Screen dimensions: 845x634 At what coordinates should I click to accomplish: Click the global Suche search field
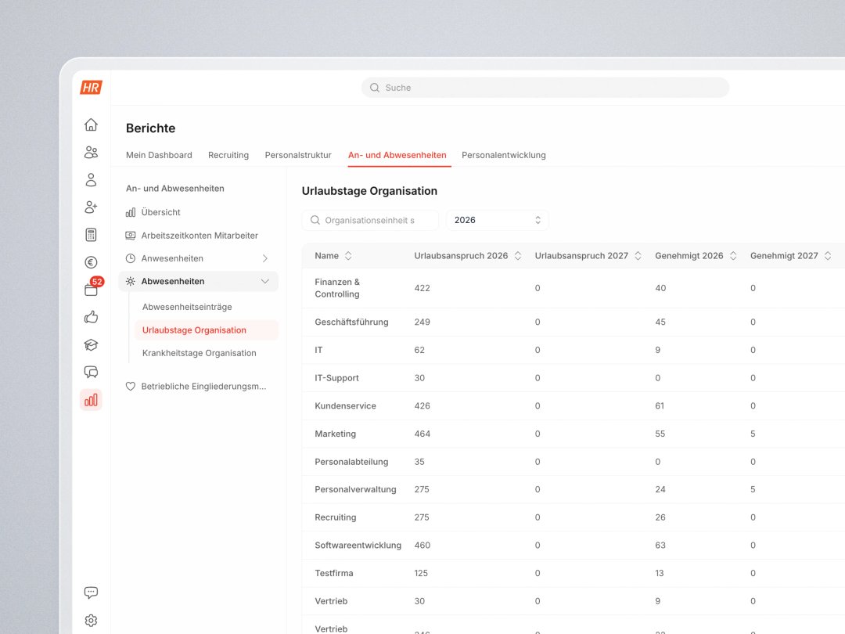pyautogui.click(x=545, y=88)
